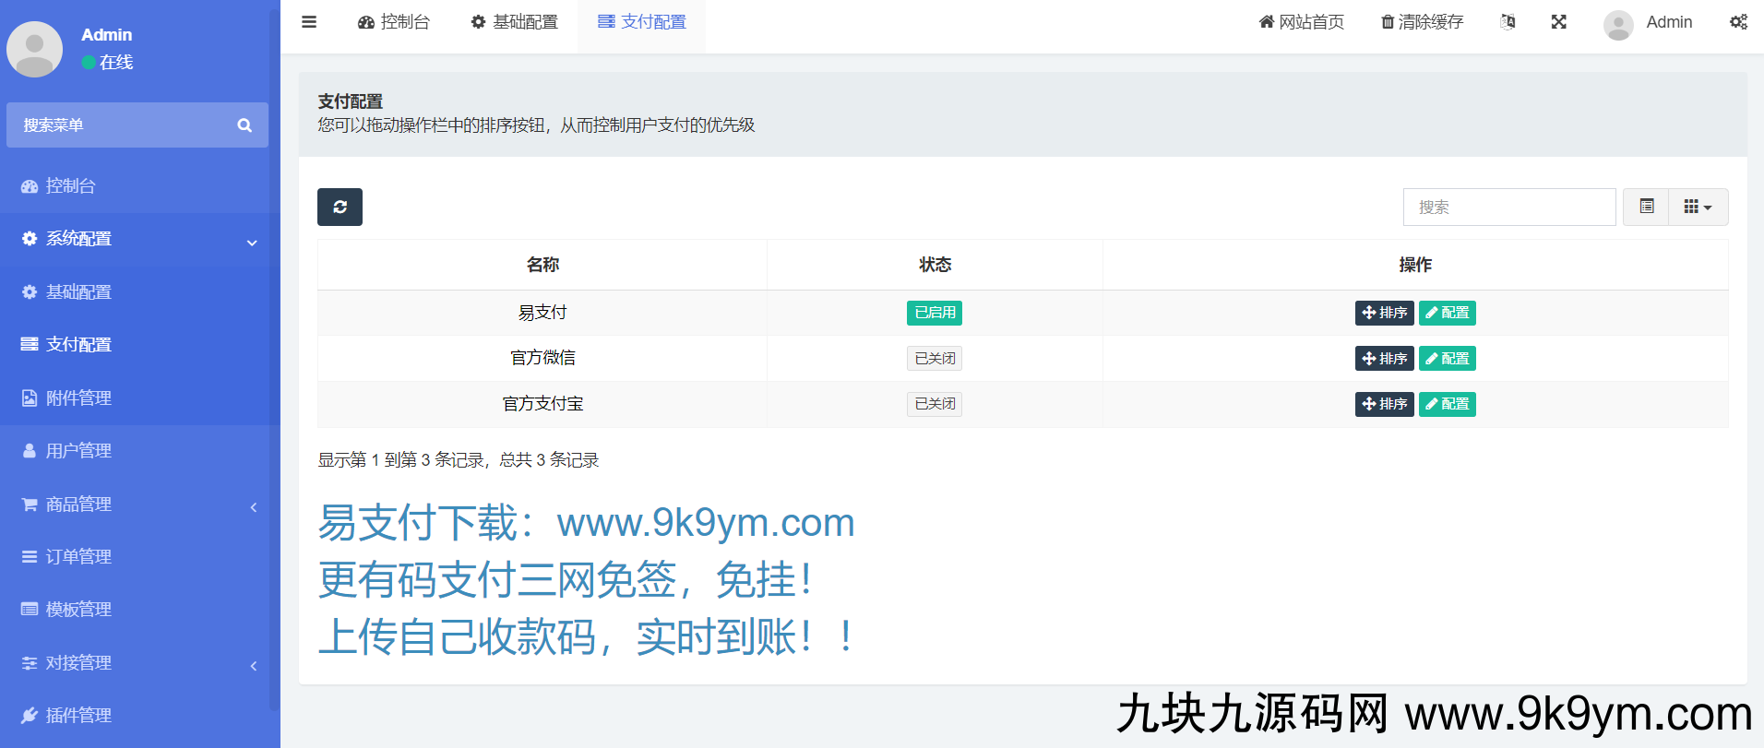Click the language switch icon in header
Viewport: 1764px width, 748px height.
(x=1508, y=22)
